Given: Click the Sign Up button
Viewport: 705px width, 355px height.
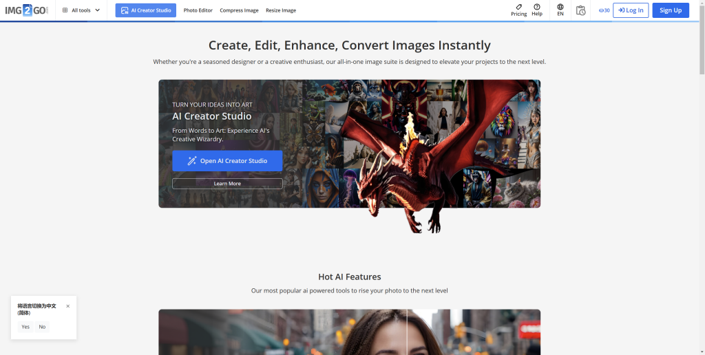Looking at the screenshot, I should pos(671,10).
